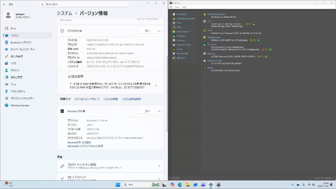Open Speccy's View menu
The height and width of the screenshot is (189, 336).
(177, 7)
